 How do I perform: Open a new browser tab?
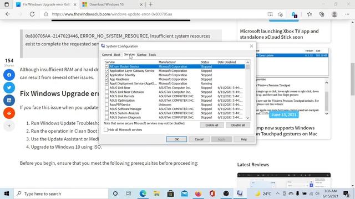click(x=151, y=4)
